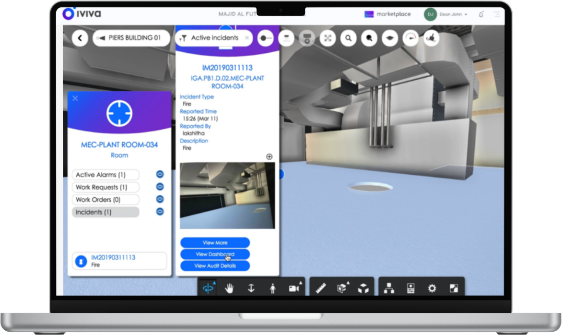Click the iviva logo
Viewport: 562px width, 336px height.
pos(82,13)
